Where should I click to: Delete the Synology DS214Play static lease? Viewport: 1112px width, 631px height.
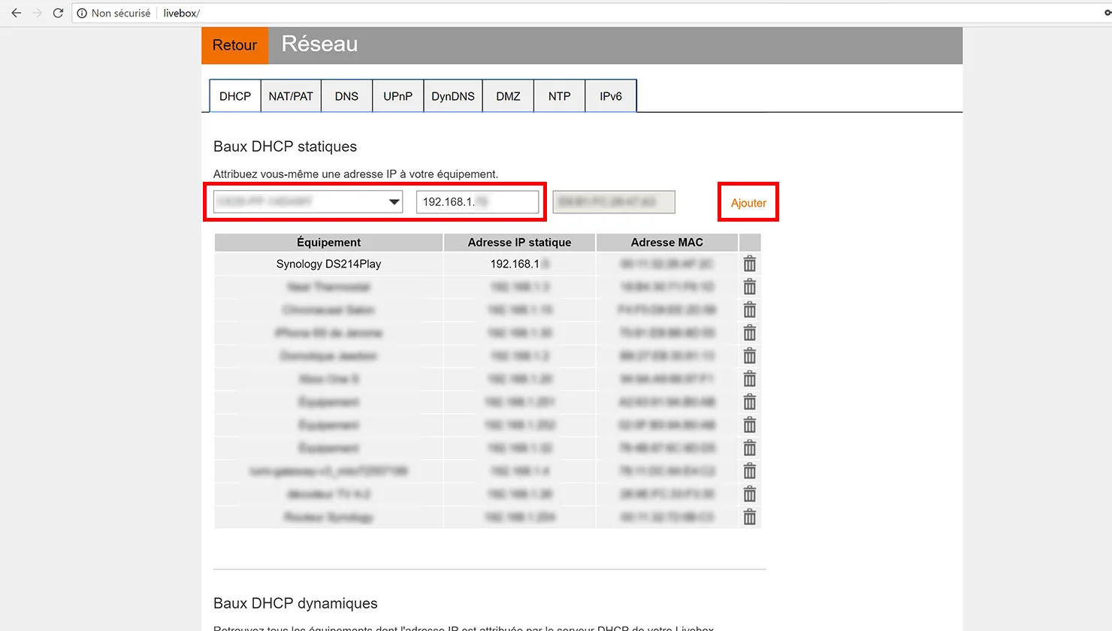749,264
